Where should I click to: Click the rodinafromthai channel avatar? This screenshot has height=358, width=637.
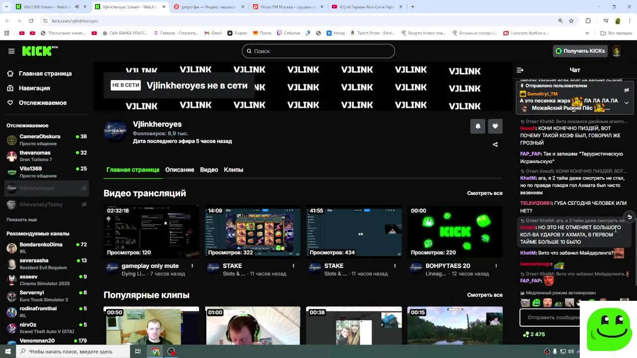coord(11,312)
